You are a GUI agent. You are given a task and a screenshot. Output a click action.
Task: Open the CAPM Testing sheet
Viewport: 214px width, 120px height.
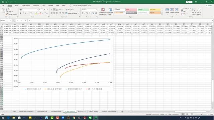coord(94,112)
